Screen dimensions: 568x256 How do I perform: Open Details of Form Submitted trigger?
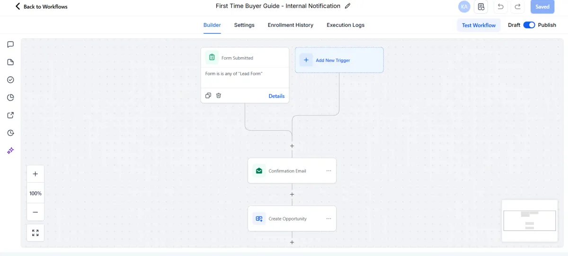[276, 96]
